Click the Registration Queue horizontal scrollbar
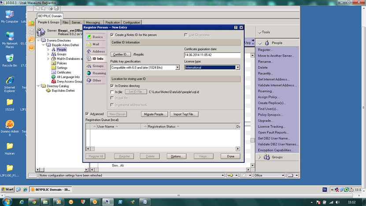The image size is (366, 206). [163, 149]
